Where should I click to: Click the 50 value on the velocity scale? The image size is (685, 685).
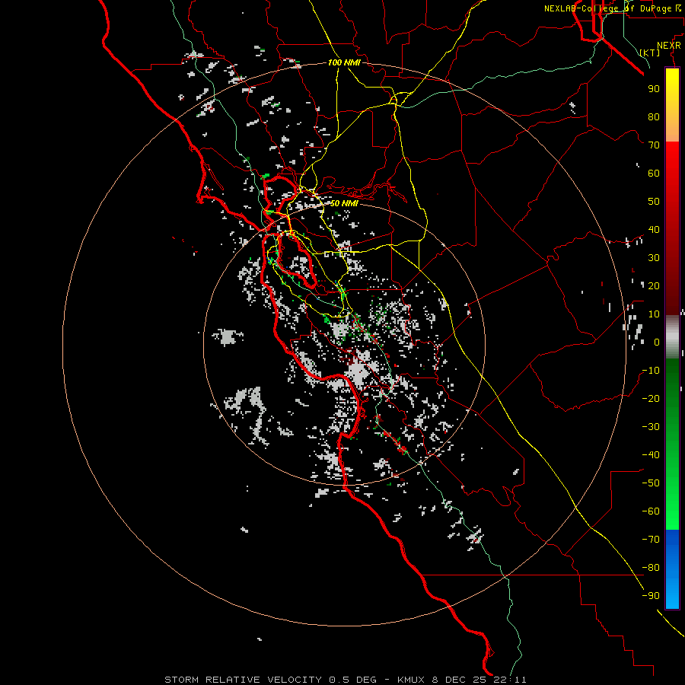(x=654, y=202)
